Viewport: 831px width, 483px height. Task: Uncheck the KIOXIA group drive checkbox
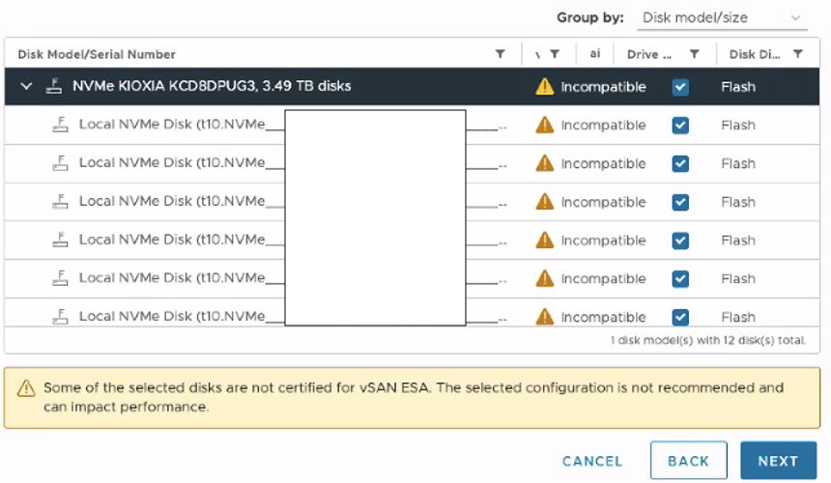tap(680, 87)
